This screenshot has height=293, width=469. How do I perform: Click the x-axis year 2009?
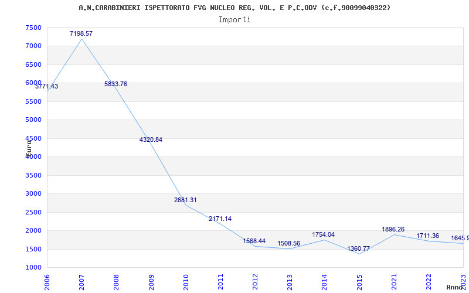pos(151,282)
